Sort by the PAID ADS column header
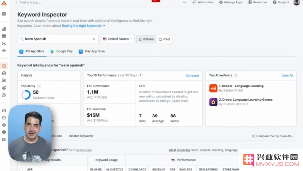 (x=186, y=169)
